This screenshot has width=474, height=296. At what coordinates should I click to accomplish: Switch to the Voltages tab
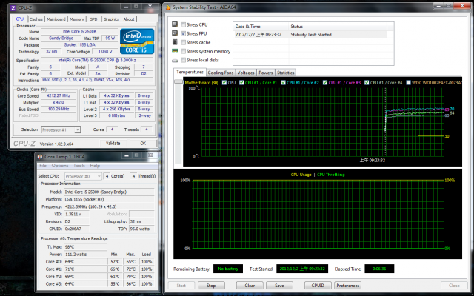click(246, 73)
